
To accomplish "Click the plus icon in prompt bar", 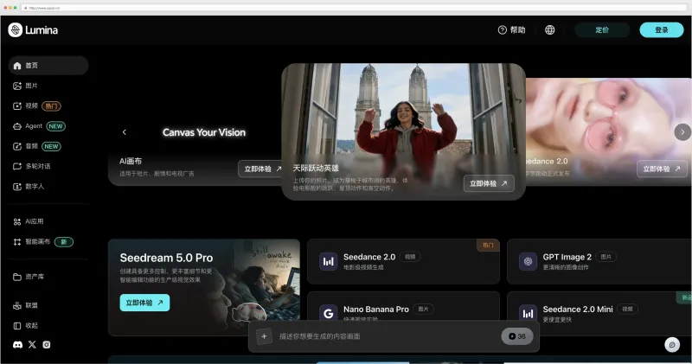I will (264, 336).
